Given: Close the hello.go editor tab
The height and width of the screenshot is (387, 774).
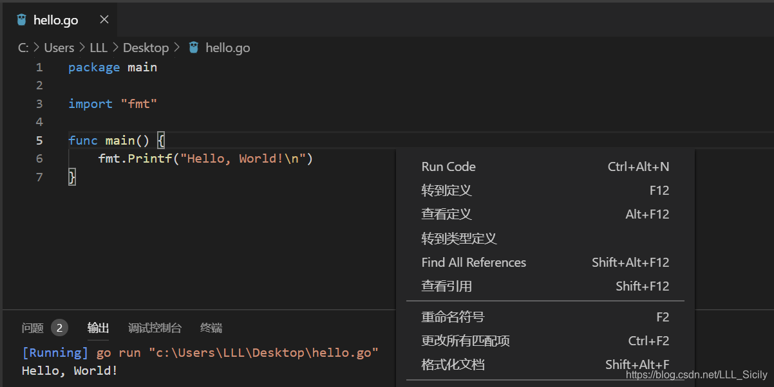Looking at the screenshot, I should click(104, 20).
